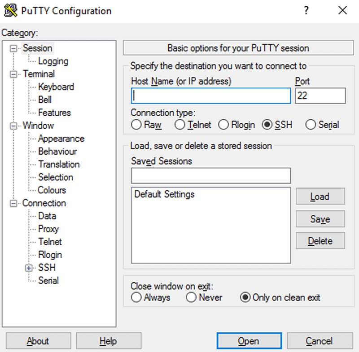Collapse the Connection category branch
The width and height of the screenshot is (359, 352).
(13, 203)
